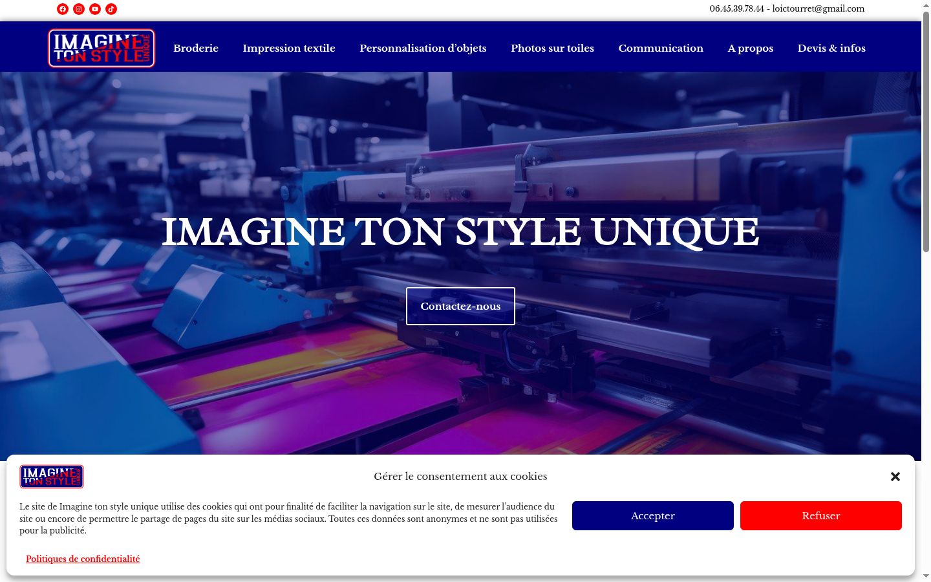Click the contact phone and email text
931x582 pixels.
point(787,9)
